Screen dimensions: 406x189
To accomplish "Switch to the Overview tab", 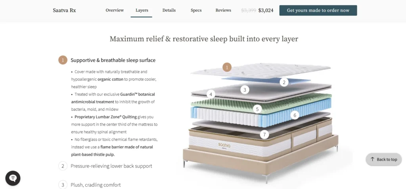I will coord(115,10).
